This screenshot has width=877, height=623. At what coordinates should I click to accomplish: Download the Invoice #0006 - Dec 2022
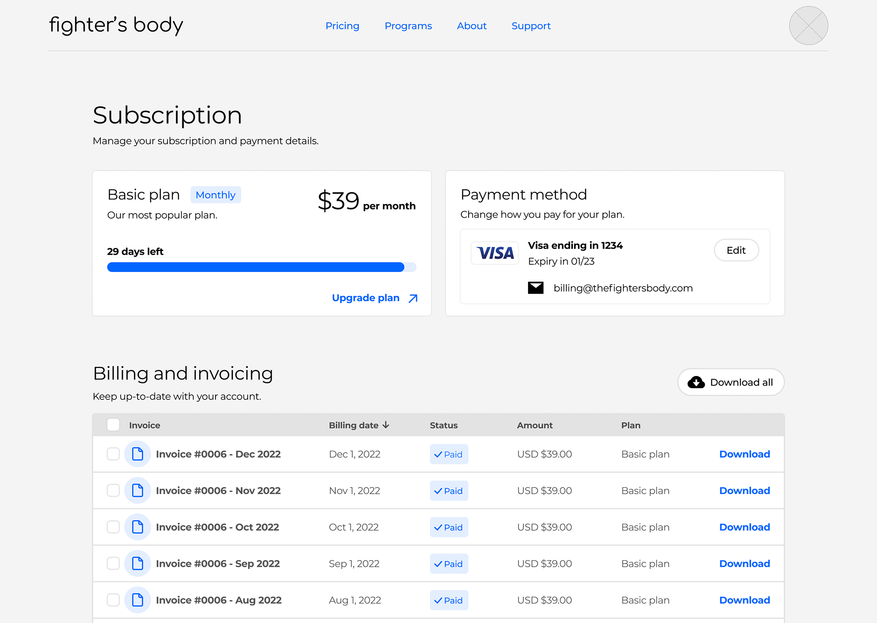744,454
